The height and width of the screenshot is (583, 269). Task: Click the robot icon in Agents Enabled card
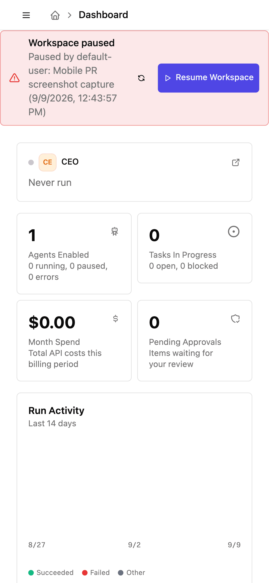(115, 231)
